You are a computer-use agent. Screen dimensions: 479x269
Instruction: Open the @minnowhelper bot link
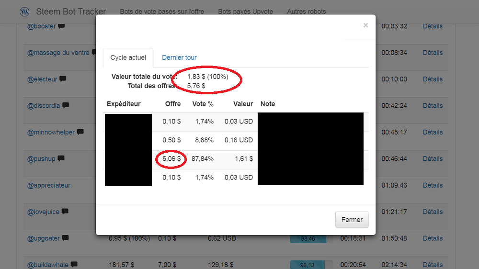point(51,133)
